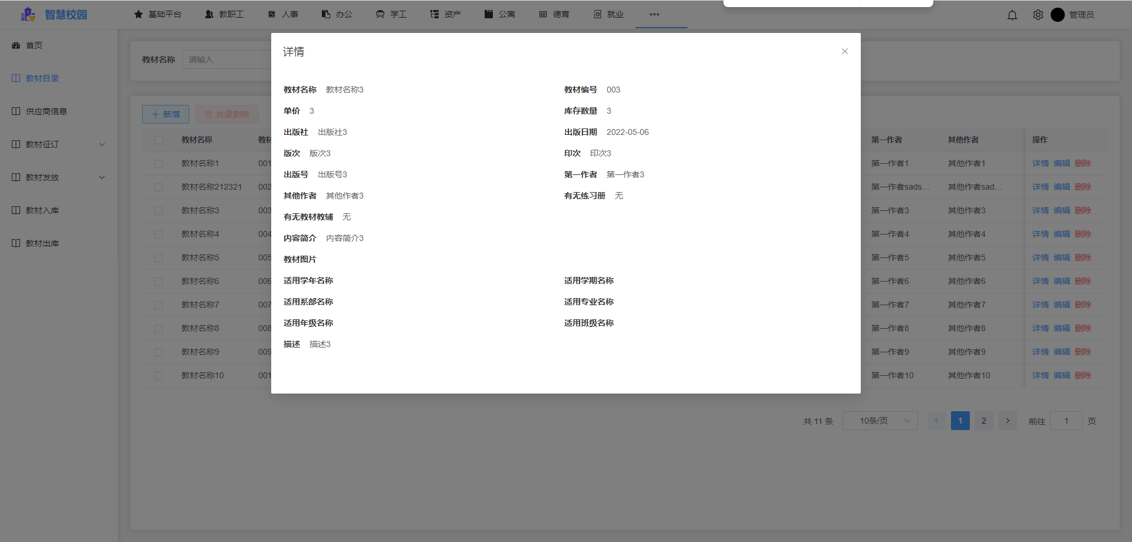Click the 前往 page number input field
Viewport: 1132px width, 542px height.
point(1067,421)
